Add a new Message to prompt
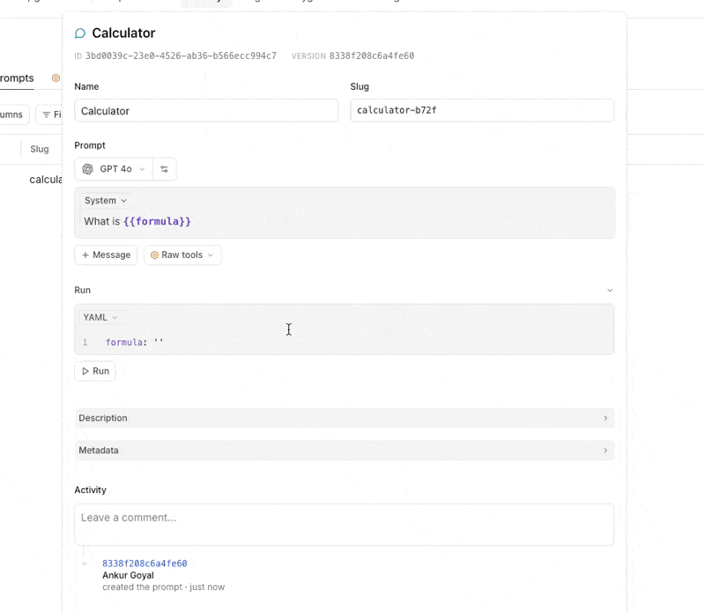 (106, 255)
